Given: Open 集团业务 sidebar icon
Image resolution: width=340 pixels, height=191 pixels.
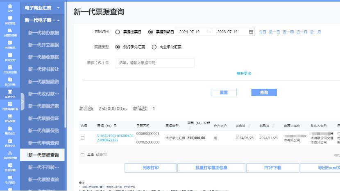Looking at the screenshot, I should pyautogui.click(x=10, y=130).
